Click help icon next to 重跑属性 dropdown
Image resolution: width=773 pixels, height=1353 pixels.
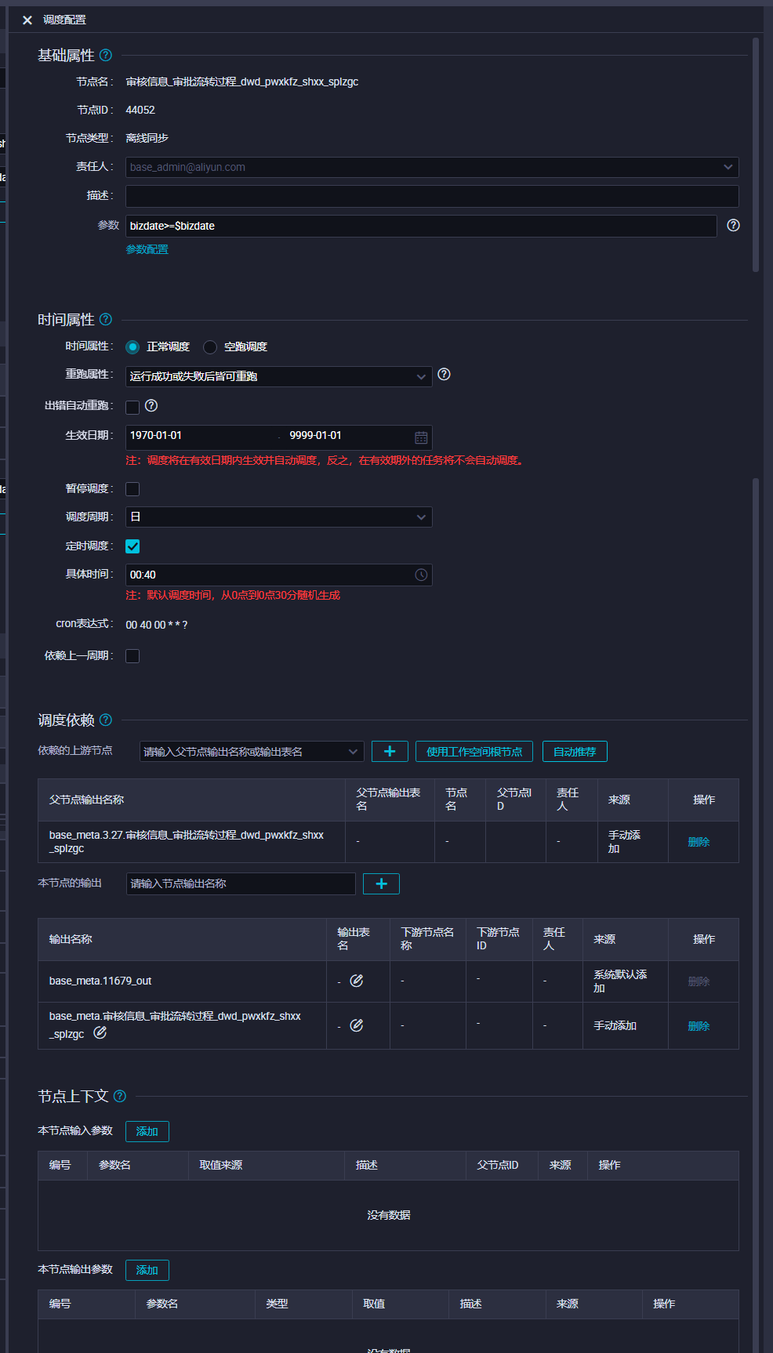(x=444, y=375)
